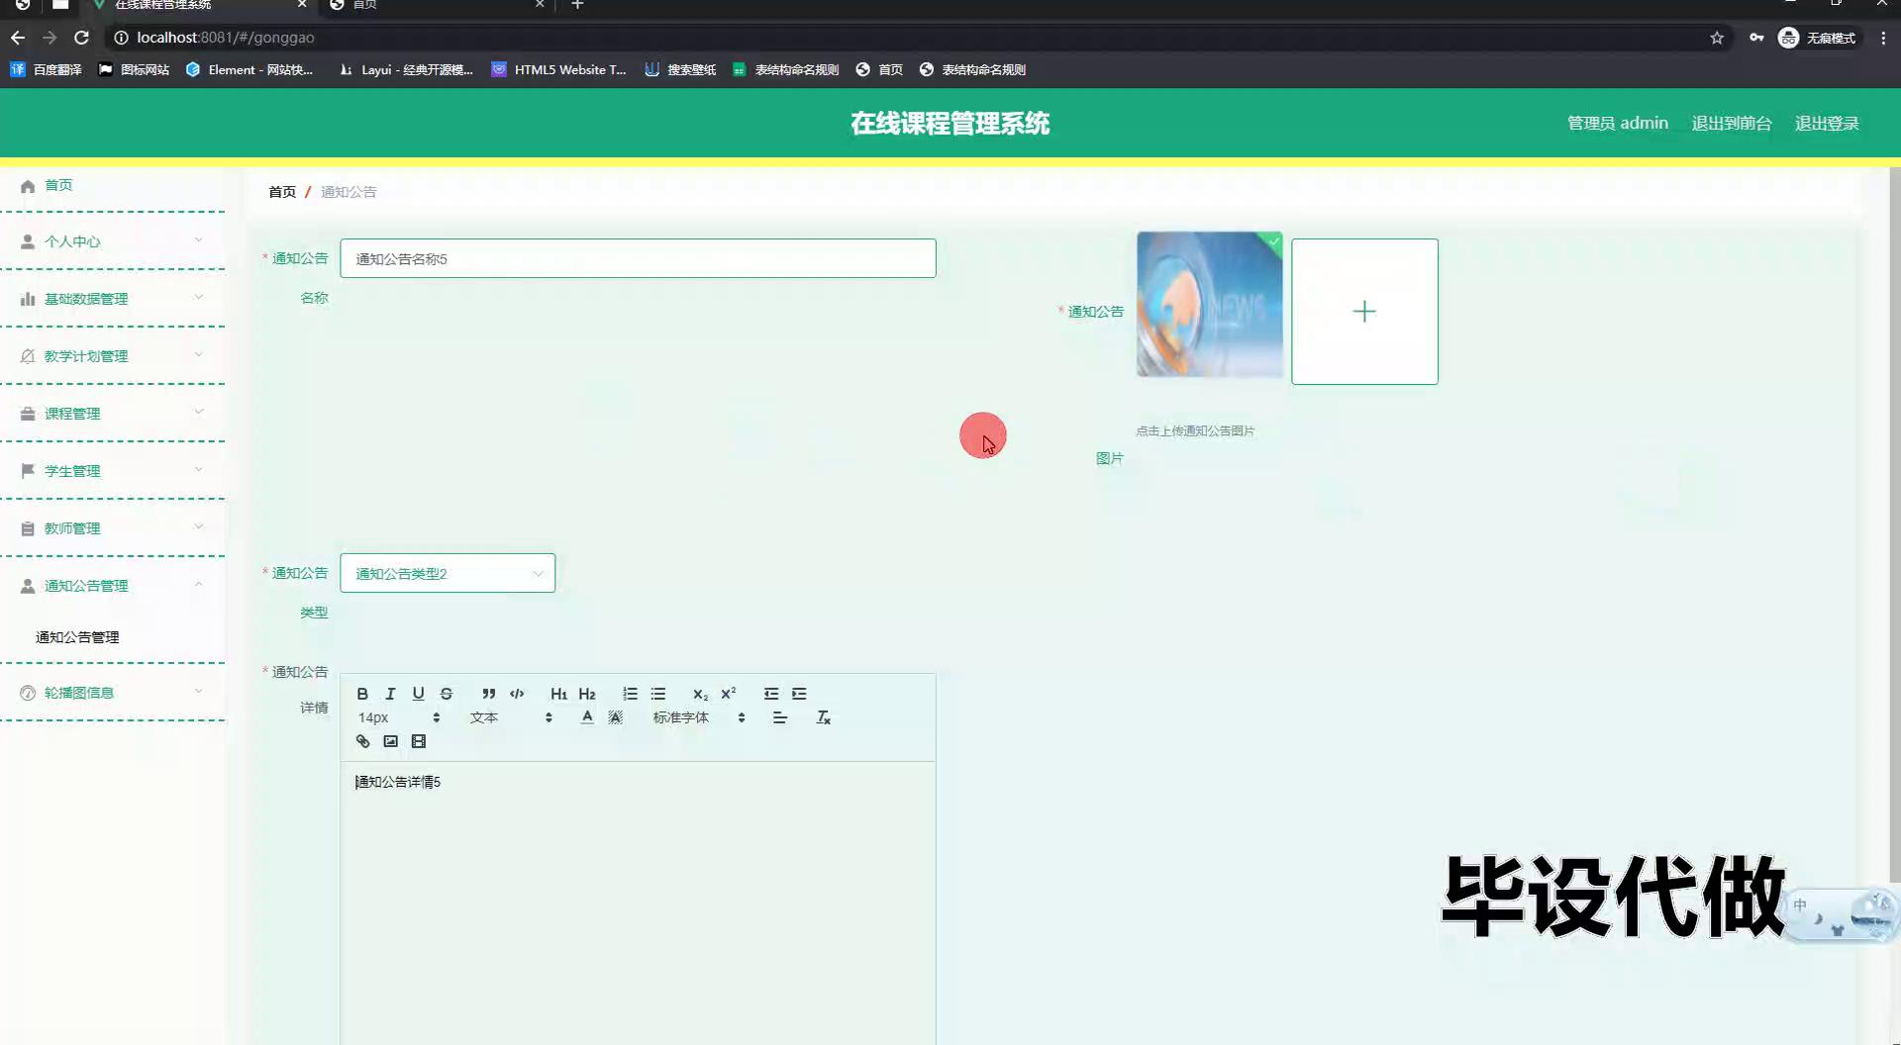Insert a link with the link icon
Screen dimensions: 1901x1045
[x=363, y=741]
